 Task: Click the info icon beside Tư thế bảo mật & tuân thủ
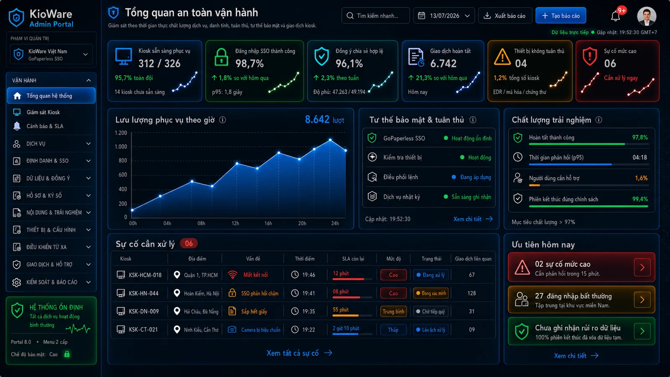coord(473,120)
